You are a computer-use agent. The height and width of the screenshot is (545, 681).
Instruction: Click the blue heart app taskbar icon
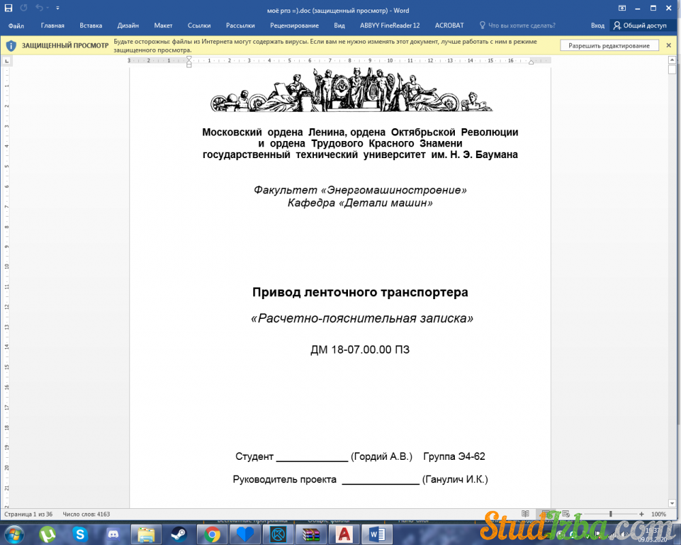244,534
